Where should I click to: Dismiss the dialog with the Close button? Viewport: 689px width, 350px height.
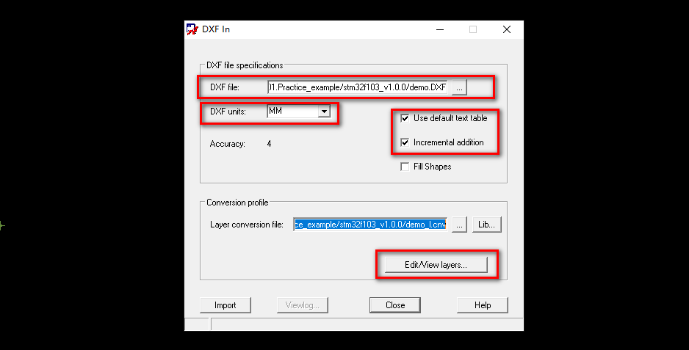click(x=395, y=305)
